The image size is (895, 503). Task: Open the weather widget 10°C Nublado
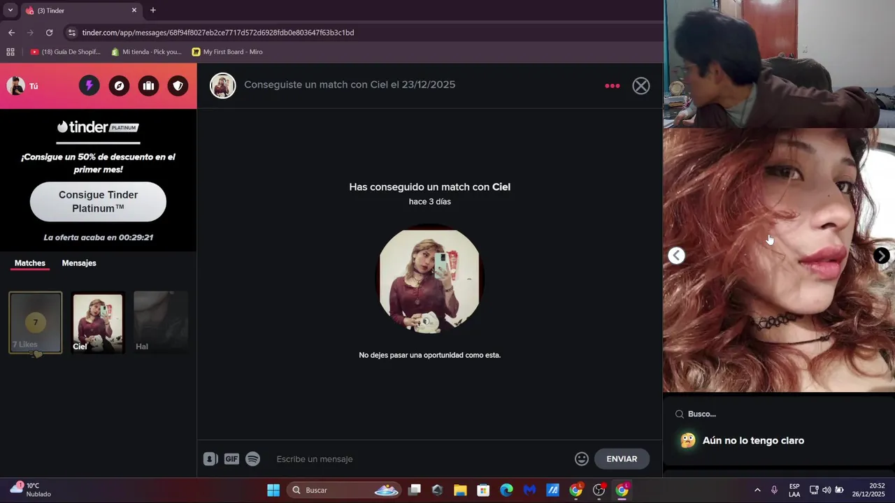pyautogui.click(x=31, y=490)
